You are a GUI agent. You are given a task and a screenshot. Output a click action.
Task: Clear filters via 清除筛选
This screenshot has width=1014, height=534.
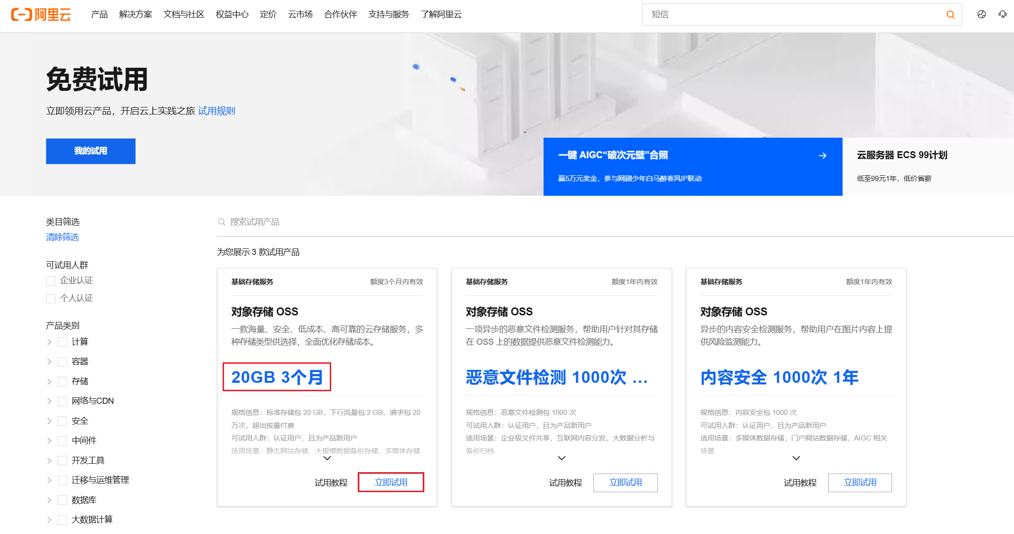62,237
